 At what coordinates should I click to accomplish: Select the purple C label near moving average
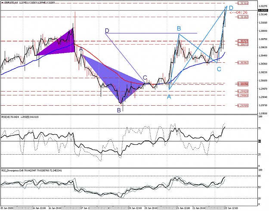coord(145,78)
